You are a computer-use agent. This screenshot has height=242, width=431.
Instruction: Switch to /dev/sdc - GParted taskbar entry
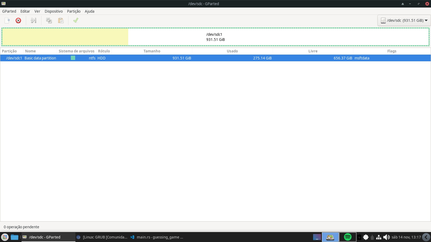[48, 237]
